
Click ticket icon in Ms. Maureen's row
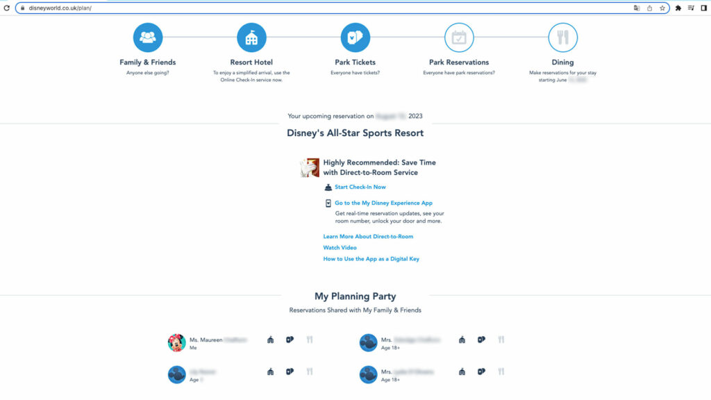click(290, 340)
